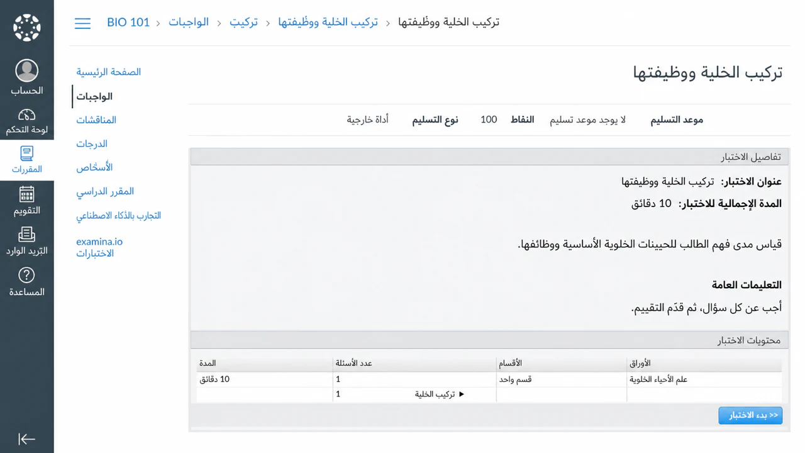Click the محتويات الاختبار panel header

pos(489,340)
